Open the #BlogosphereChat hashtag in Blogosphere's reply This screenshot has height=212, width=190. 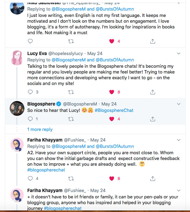pyautogui.click(x=114, y=110)
